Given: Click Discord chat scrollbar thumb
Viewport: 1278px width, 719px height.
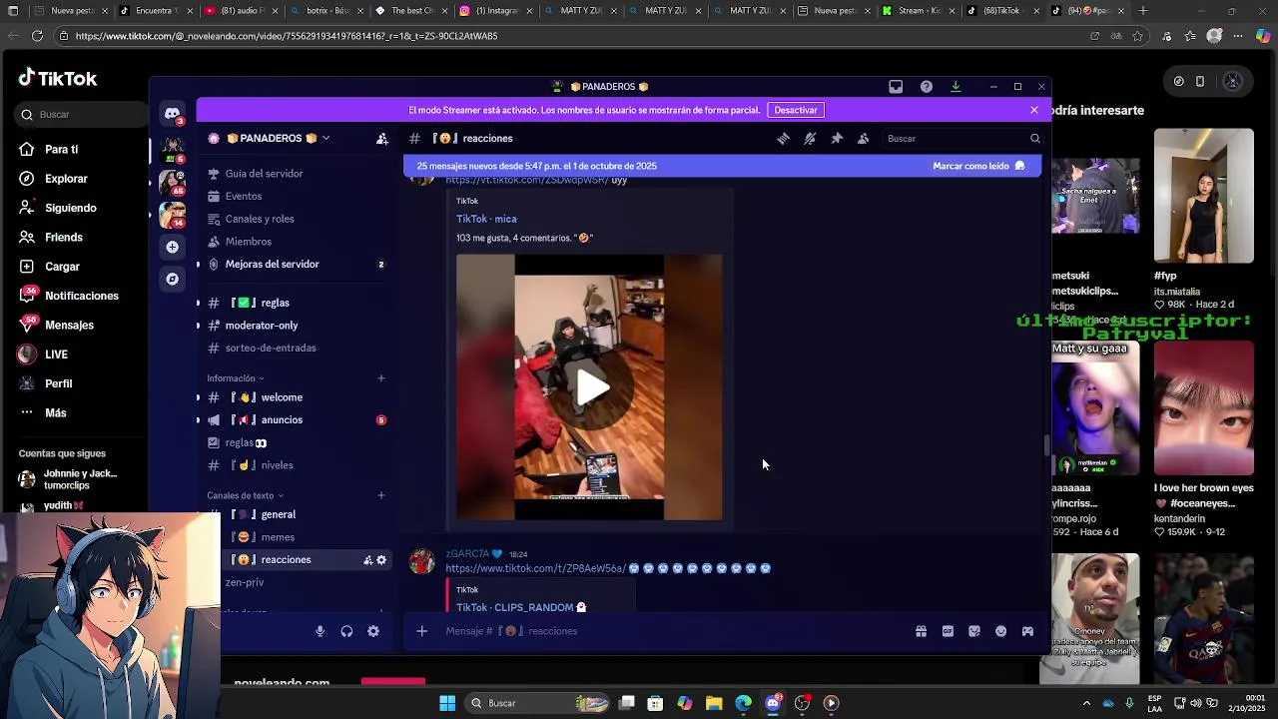Looking at the screenshot, I should pos(1046,446).
